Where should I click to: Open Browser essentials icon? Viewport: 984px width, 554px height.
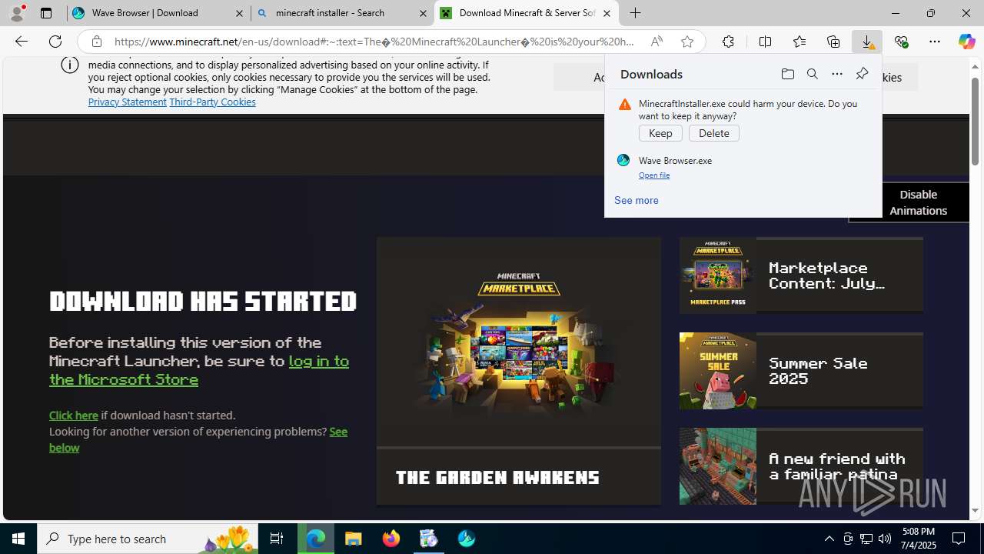tap(901, 42)
